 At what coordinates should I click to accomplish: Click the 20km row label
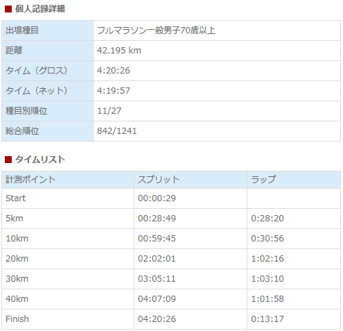17,259
